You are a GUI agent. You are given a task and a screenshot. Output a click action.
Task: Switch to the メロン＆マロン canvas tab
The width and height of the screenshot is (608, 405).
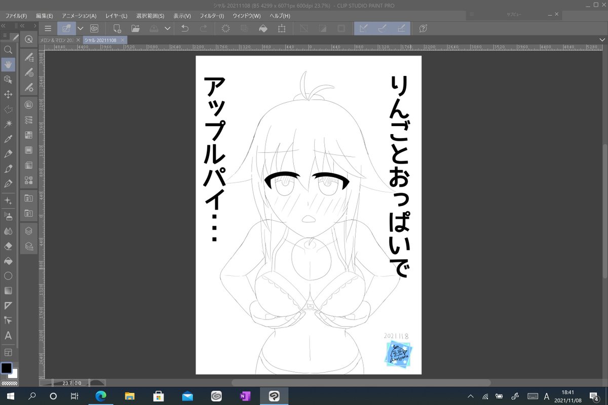57,39
